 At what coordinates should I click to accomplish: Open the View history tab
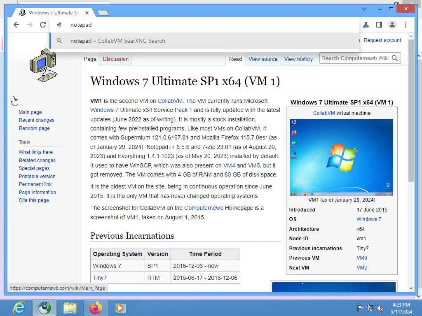click(298, 59)
